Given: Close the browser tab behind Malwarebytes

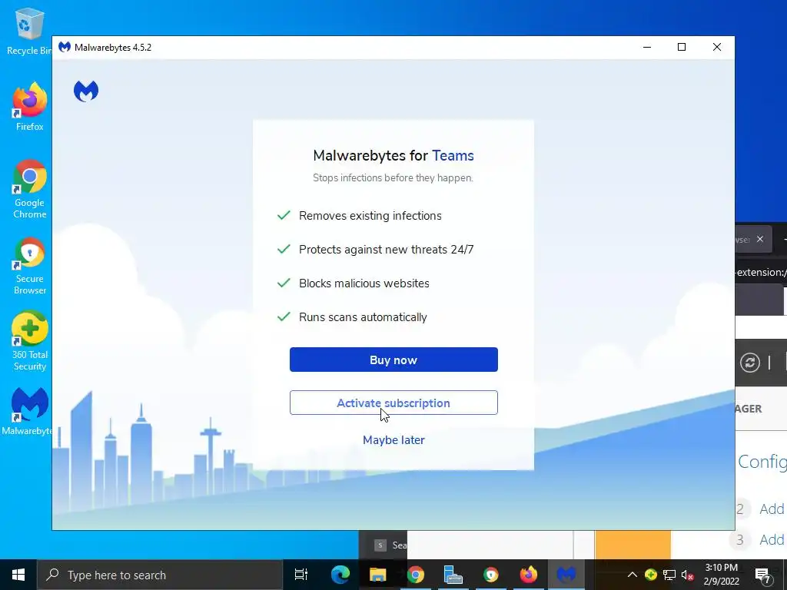Looking at the screenshot, I should coord(760,240).
